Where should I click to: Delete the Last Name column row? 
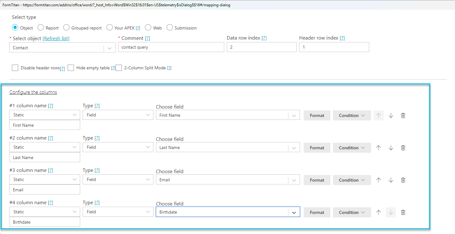pos(403,147)
